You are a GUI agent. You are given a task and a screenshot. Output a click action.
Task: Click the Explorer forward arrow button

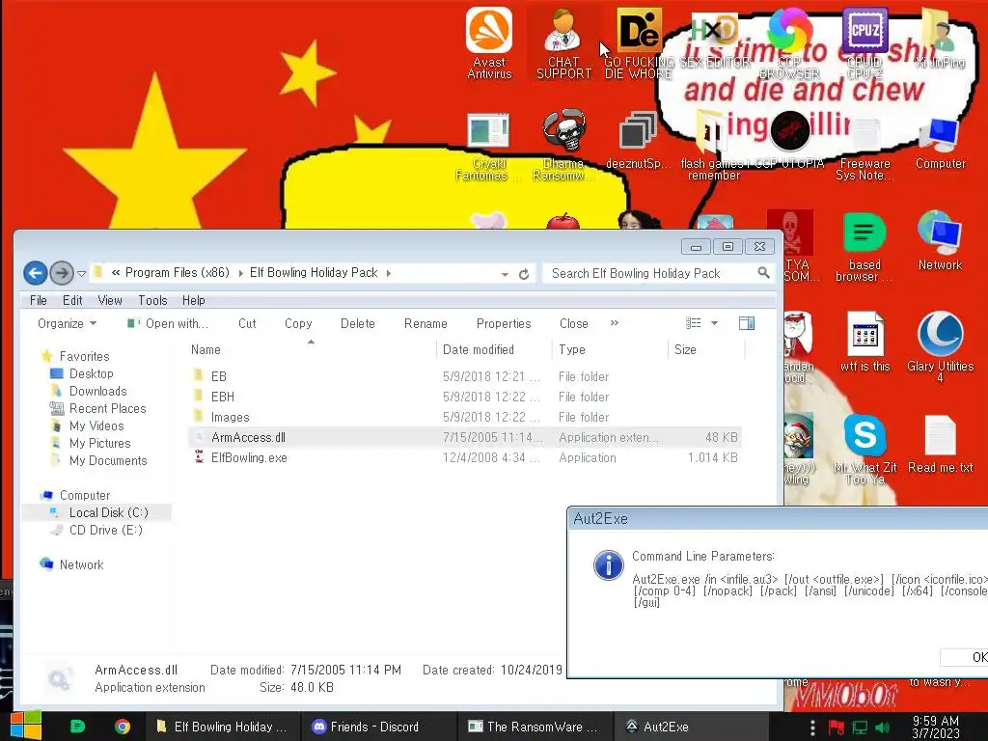(62, 273)
